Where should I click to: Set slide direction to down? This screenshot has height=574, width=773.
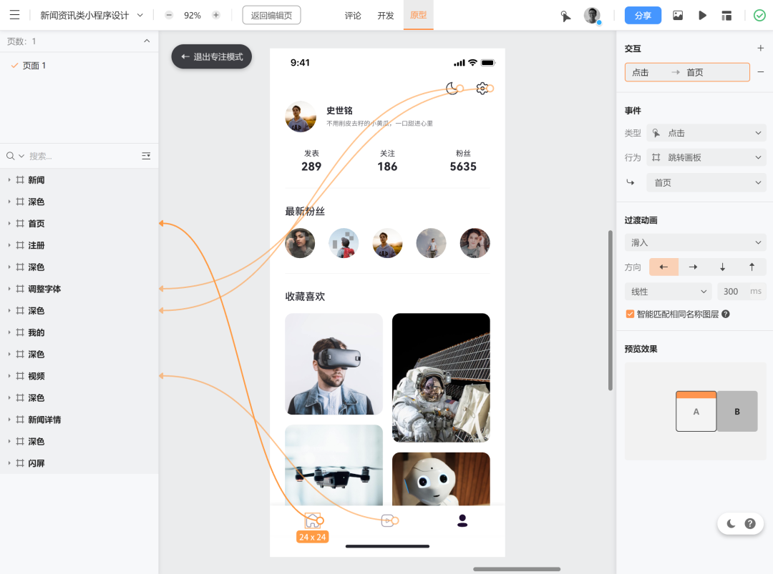coord(722,267)
